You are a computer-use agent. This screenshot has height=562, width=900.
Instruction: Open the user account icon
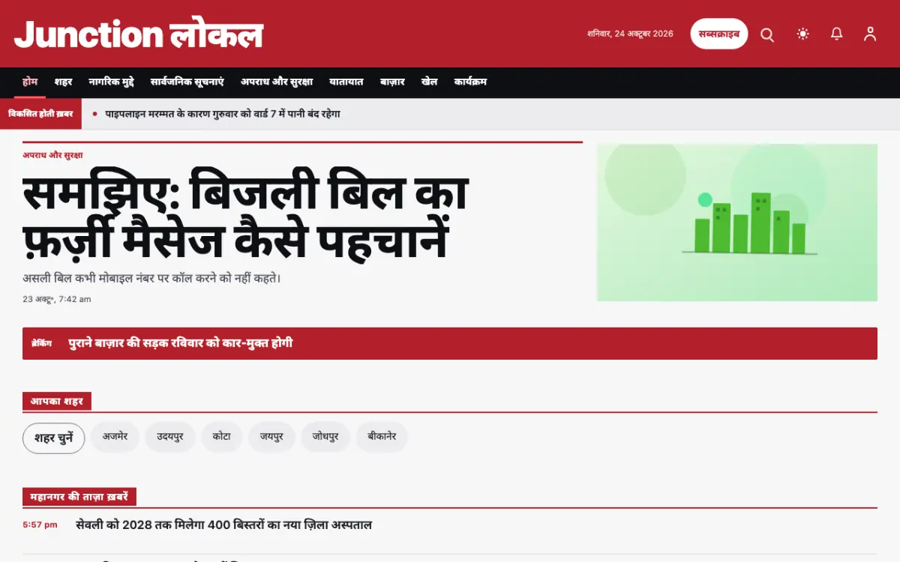pos(870,34)
